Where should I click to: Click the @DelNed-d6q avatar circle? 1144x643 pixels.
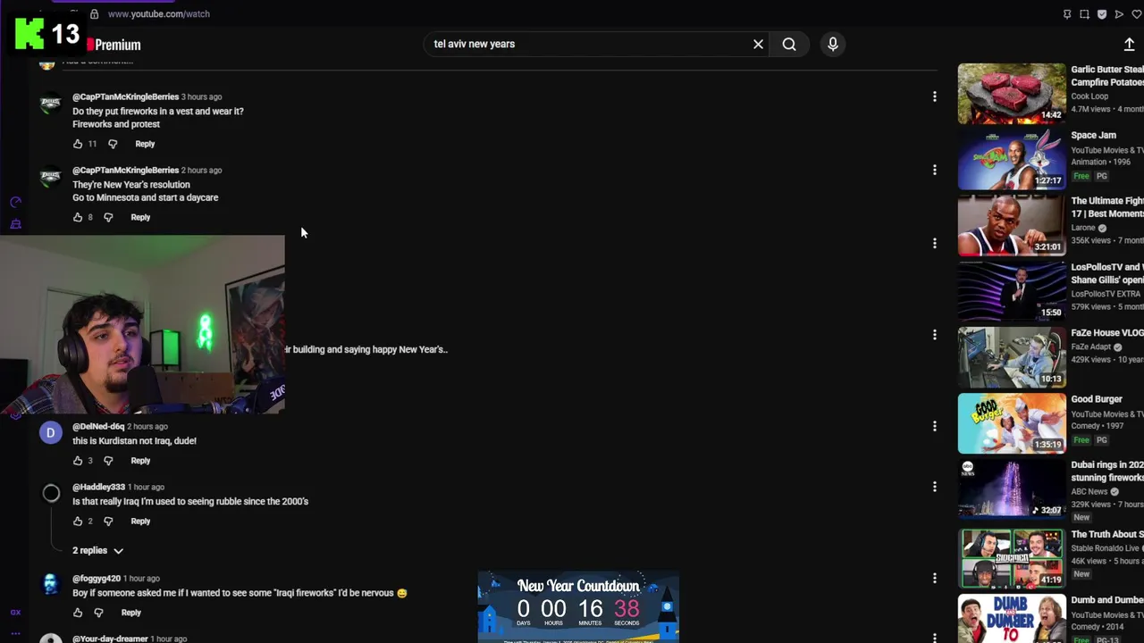coord(51,432)
